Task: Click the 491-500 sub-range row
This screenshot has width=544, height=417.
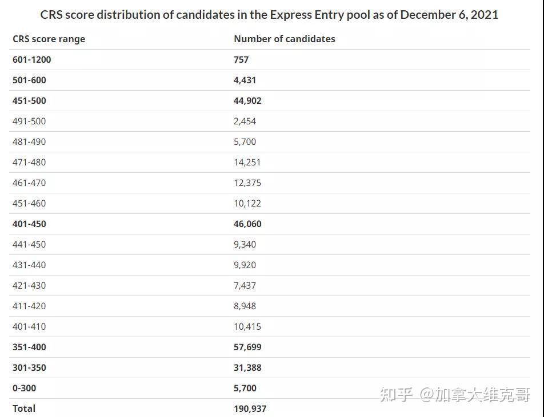Action: pos(270,121)
